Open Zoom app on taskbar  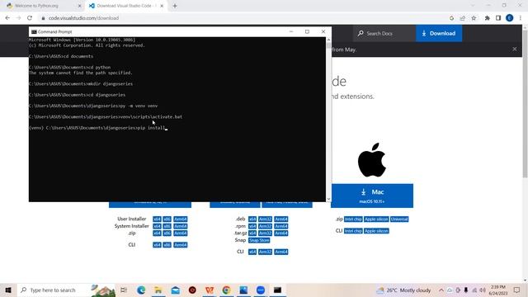[261, 290]
